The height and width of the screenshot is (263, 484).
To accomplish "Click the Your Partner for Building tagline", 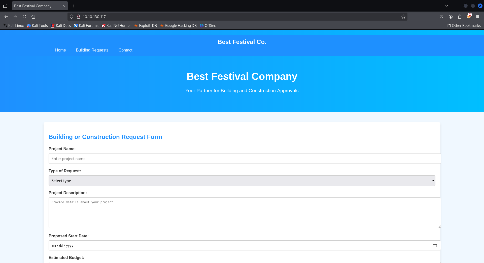I will pos(242,91).
